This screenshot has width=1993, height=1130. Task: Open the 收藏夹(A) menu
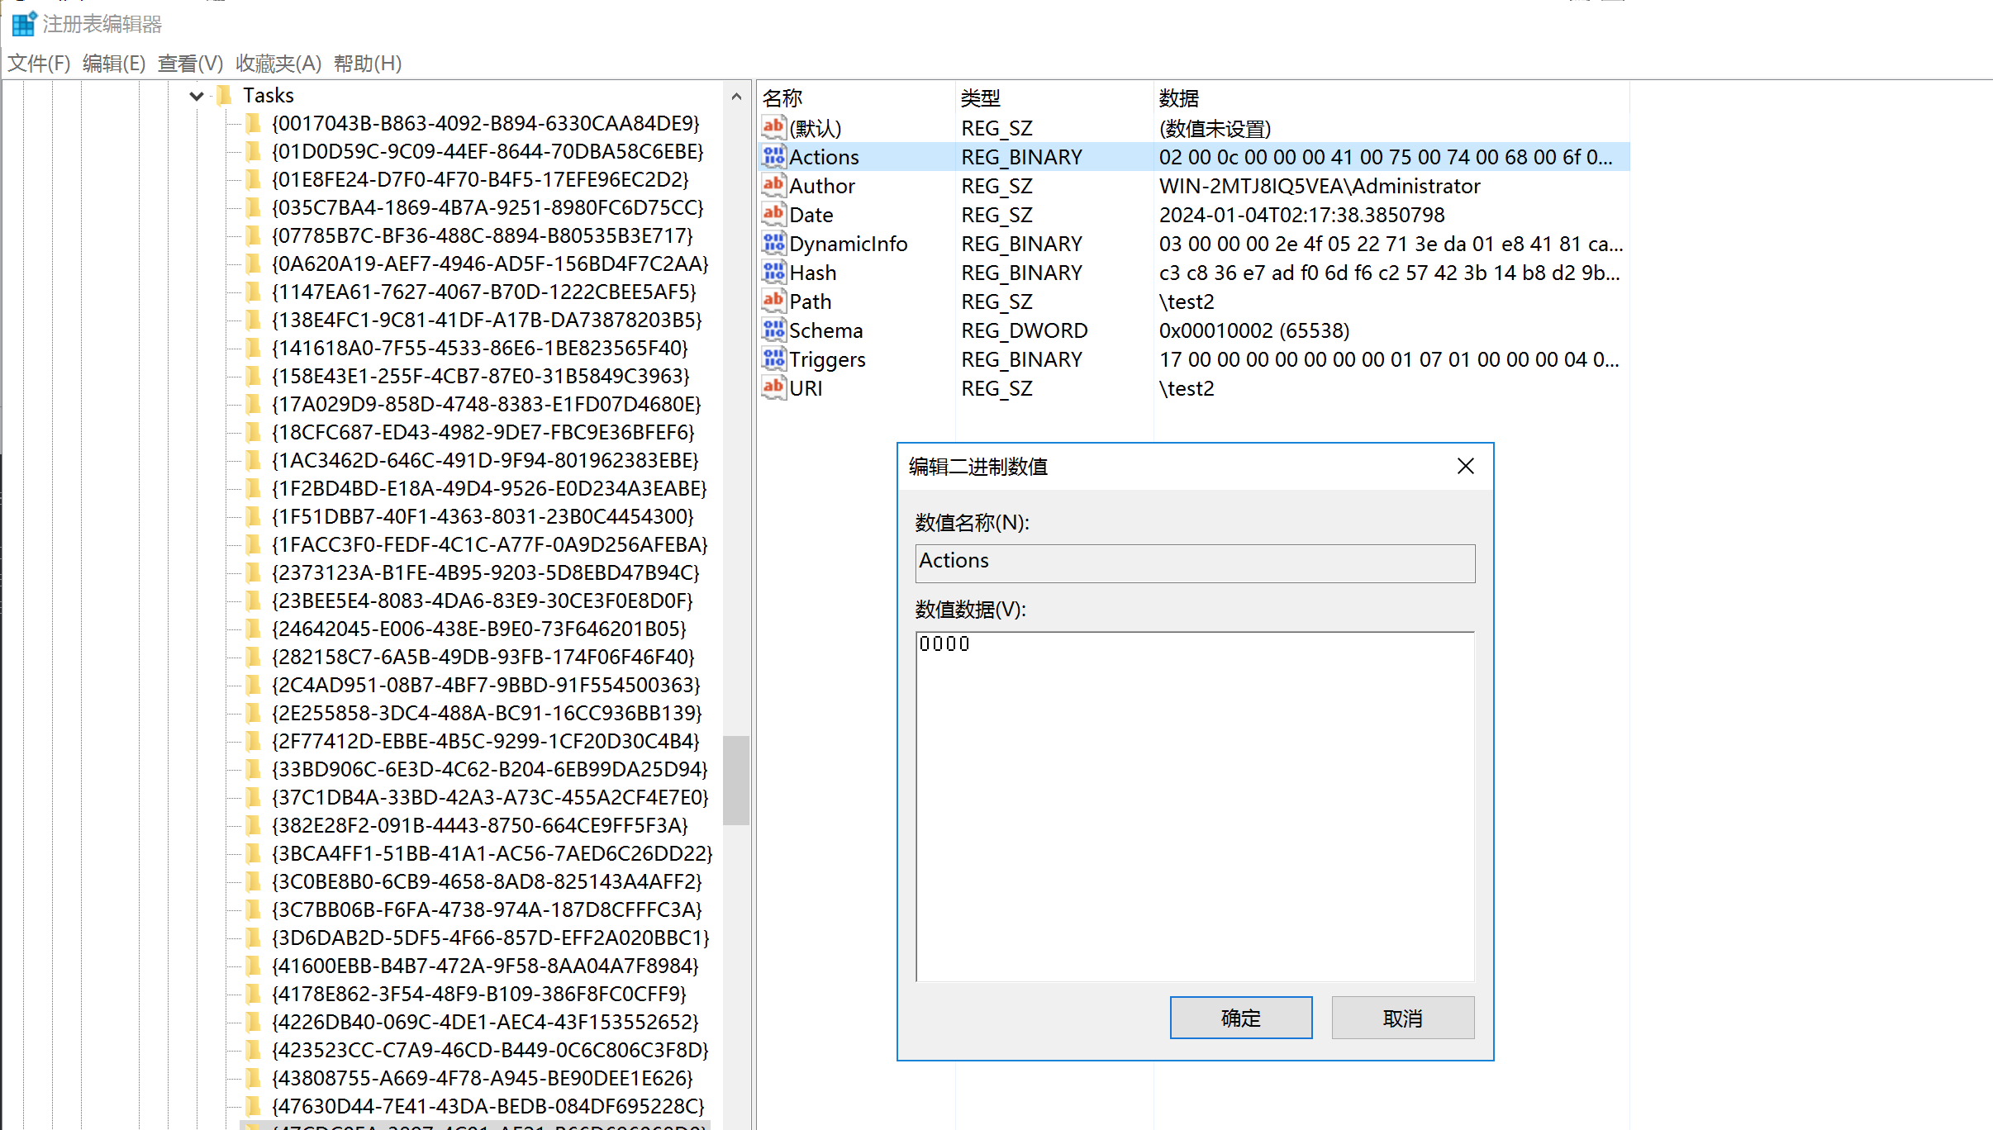pos(278,64)
